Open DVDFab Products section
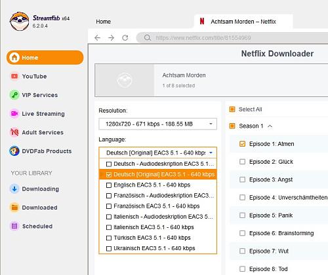 [47, 151]
